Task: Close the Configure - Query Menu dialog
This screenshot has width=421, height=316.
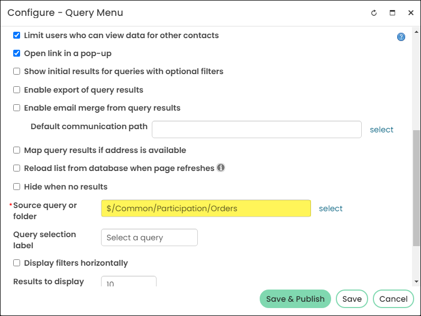Action: coord(410,13)
